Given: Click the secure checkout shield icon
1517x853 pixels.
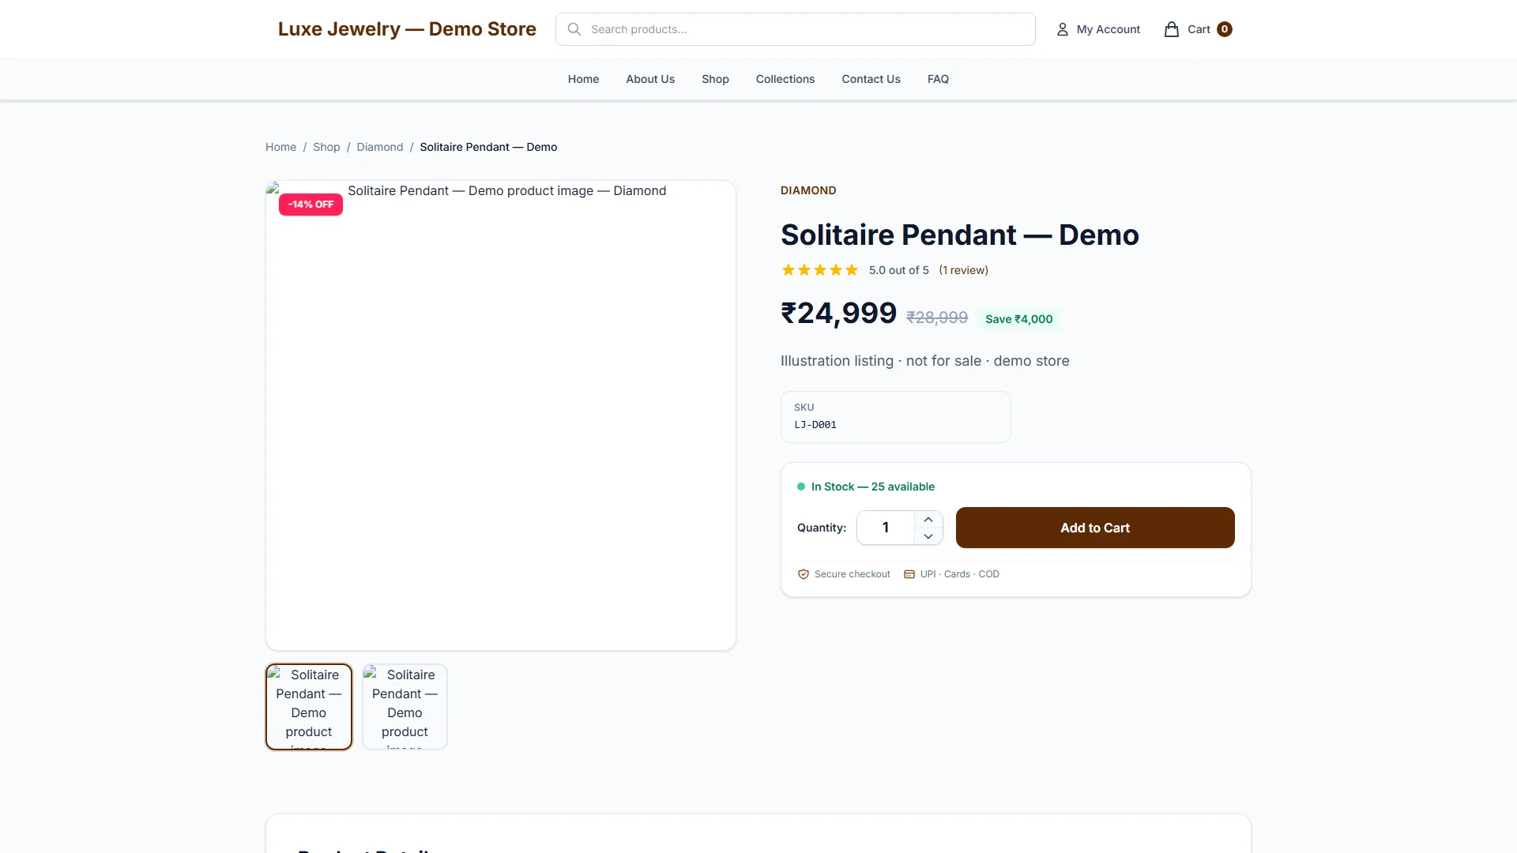Looking at the screenshot, I should point(804,574).
